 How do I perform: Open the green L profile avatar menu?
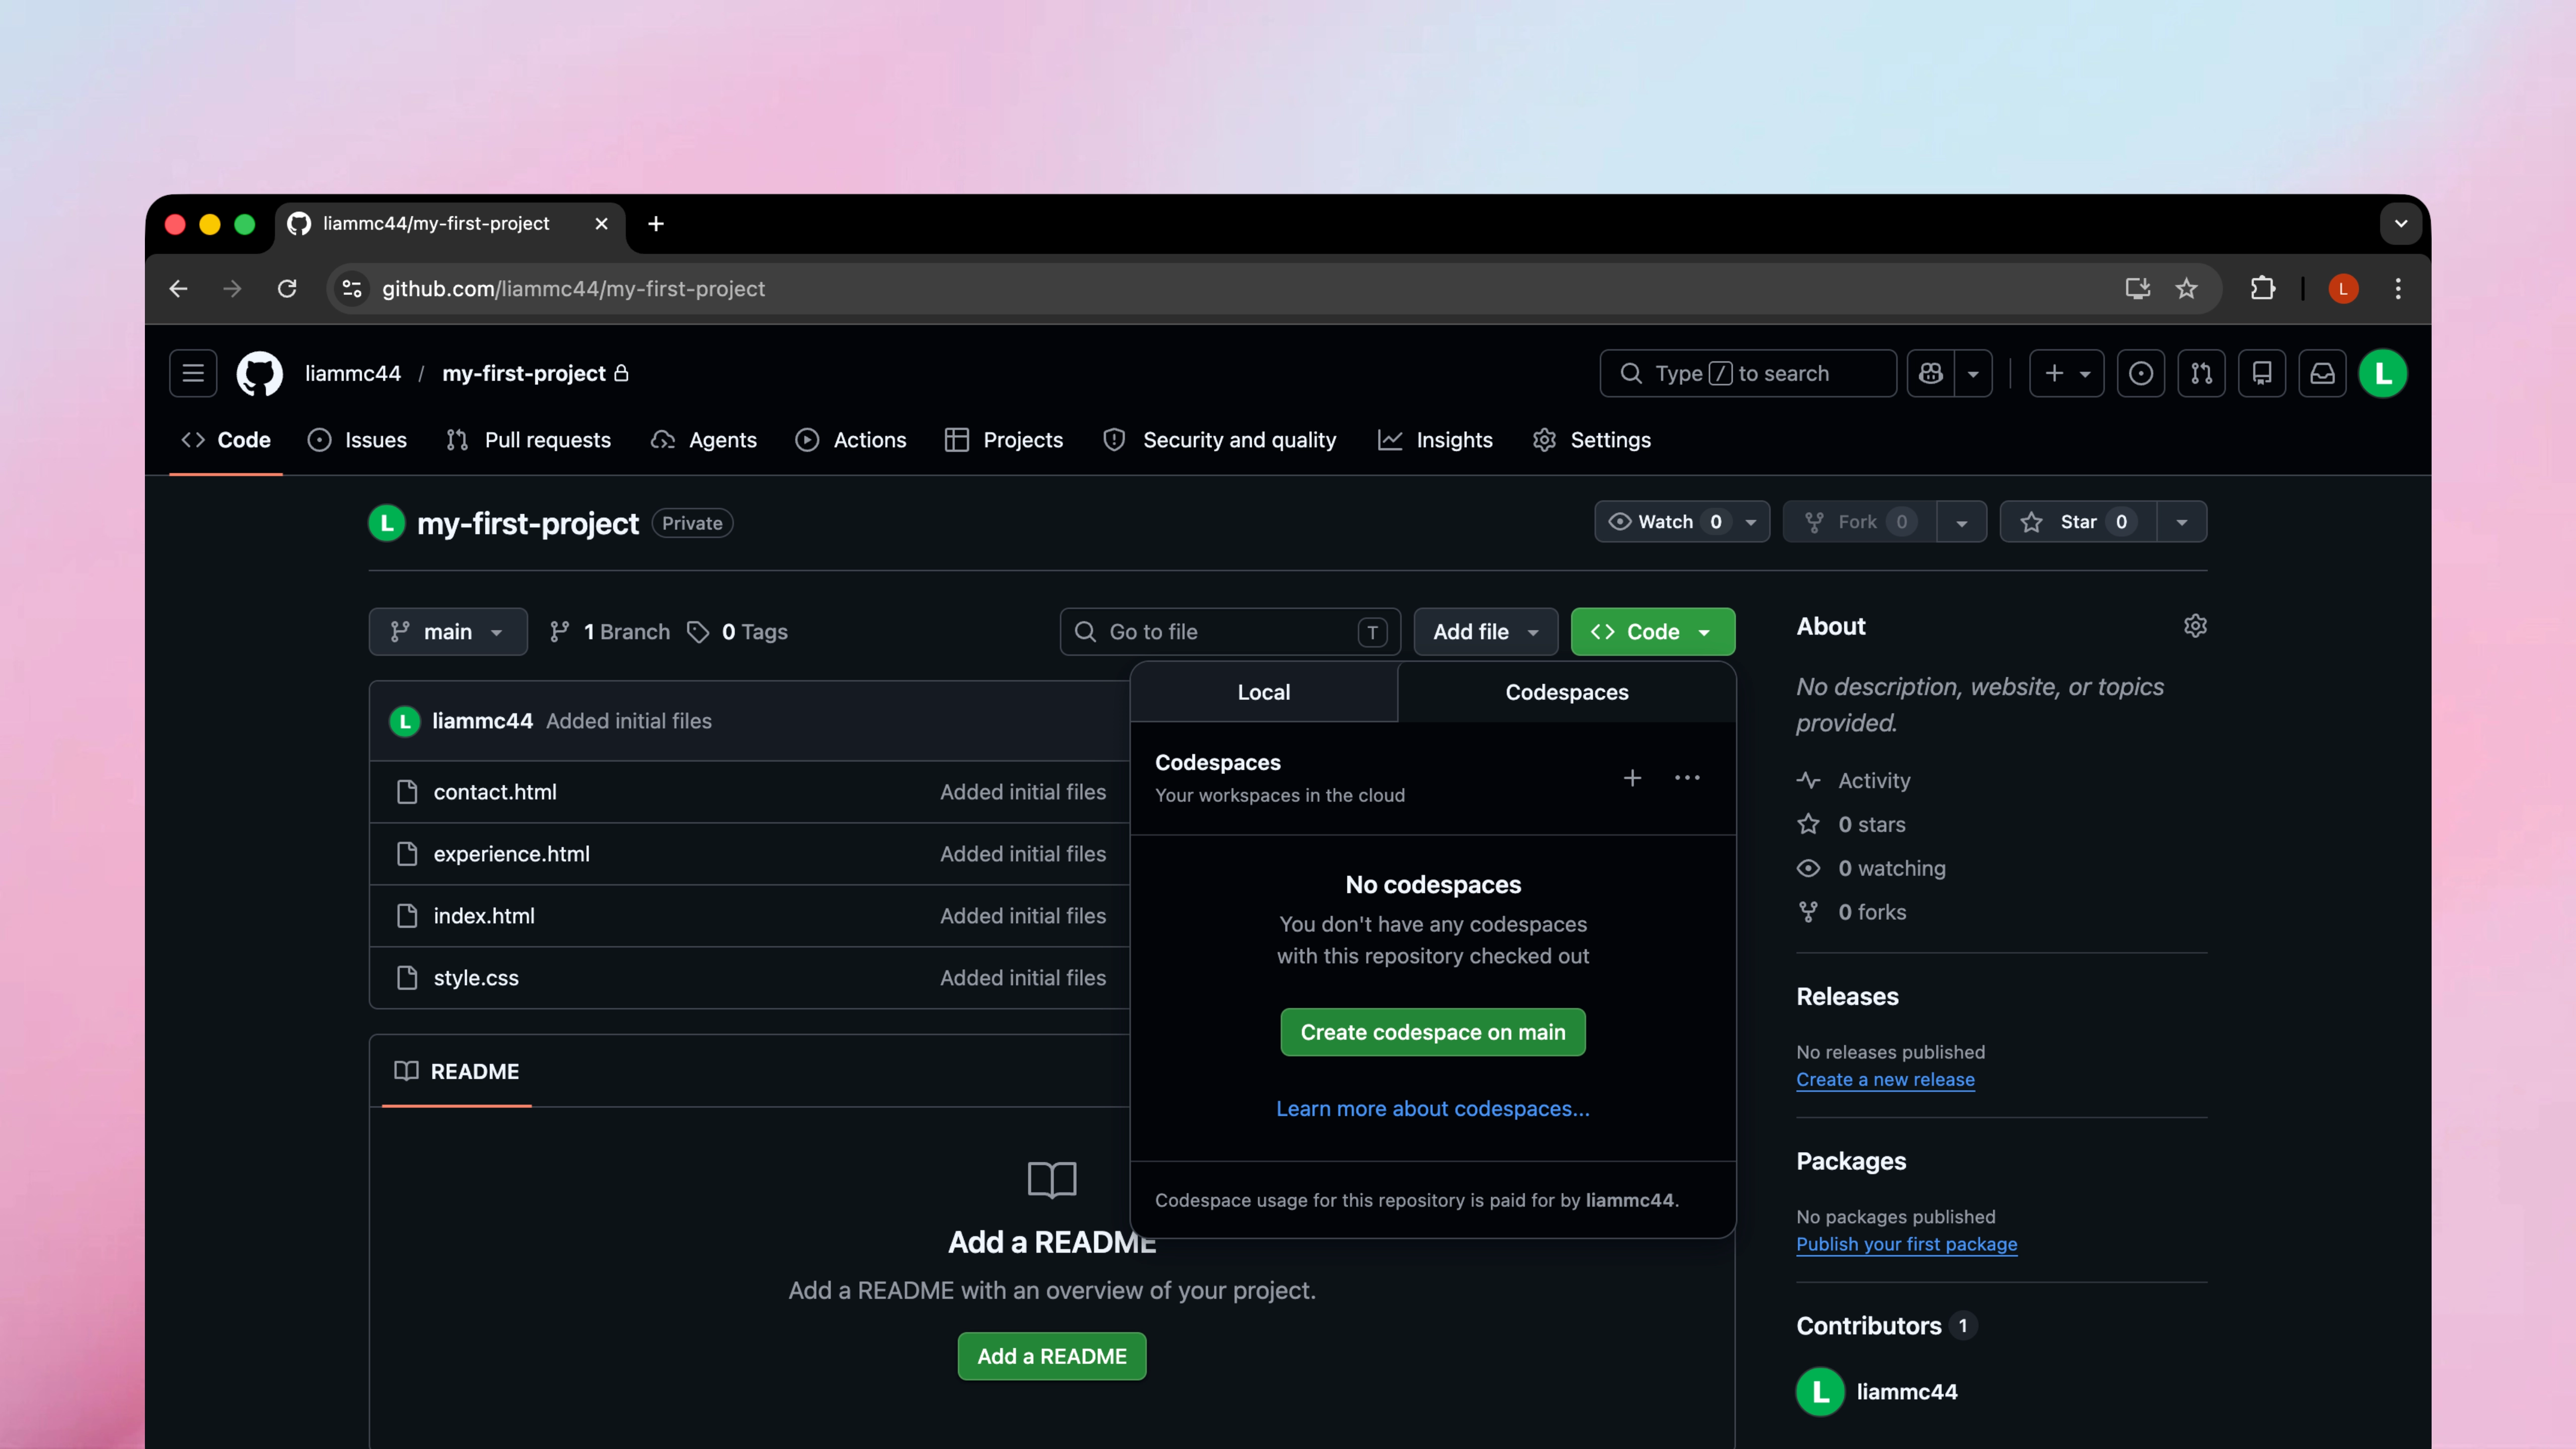[2383, 373]
